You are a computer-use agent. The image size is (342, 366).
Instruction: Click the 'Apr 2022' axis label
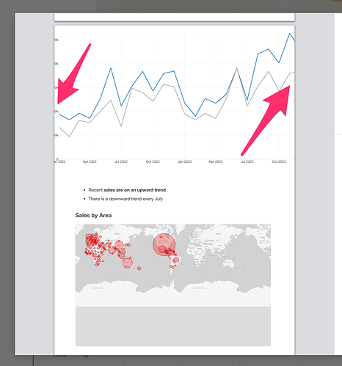point(90,161)
